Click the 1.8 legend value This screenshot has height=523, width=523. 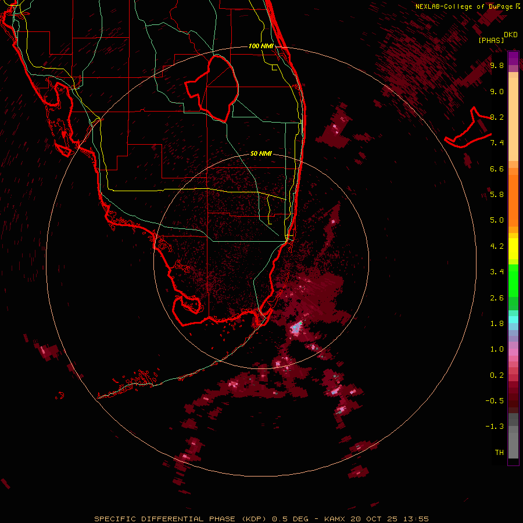coord(497,324)
